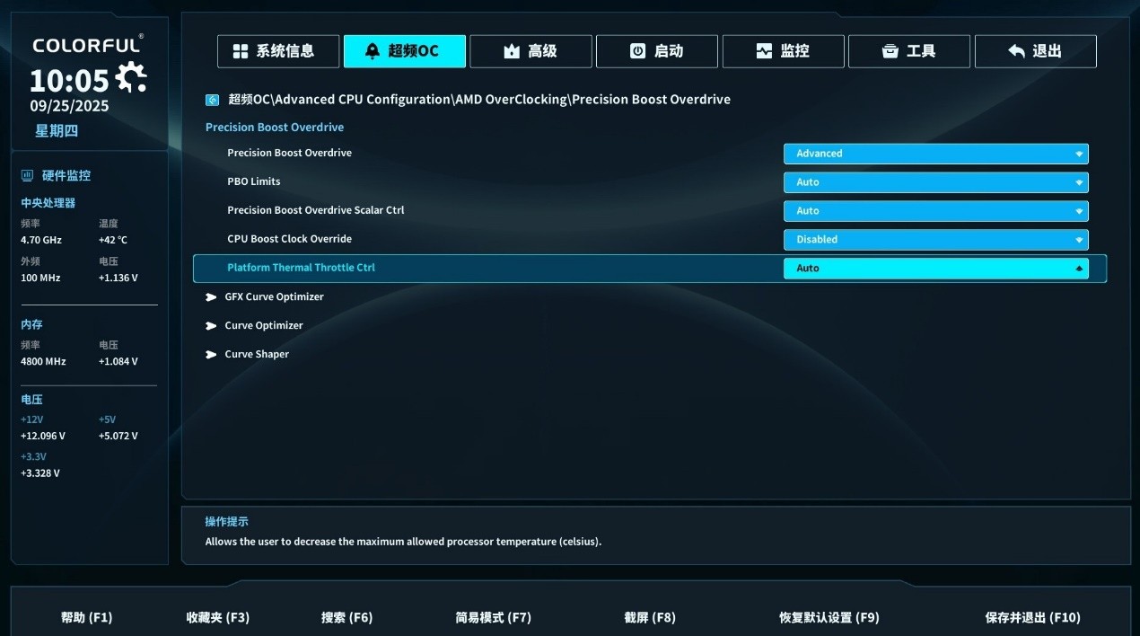This screenshot has height=636, width=1140.
Task: Click 保存并退出 (F10) to save and exit
Action: (1032, 617)
